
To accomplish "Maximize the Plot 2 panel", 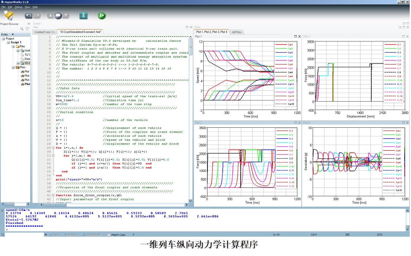I will click(x=296, y=123).
